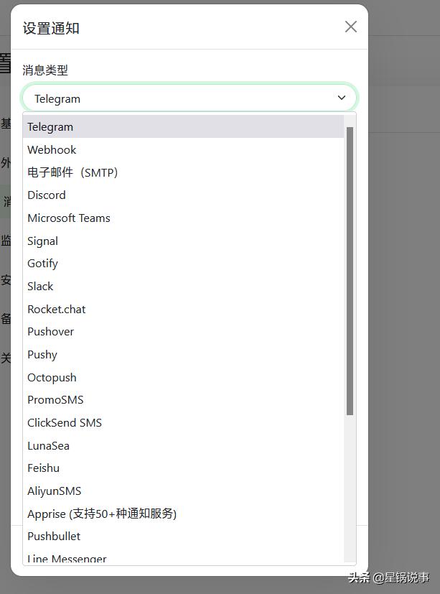
Task: Select Telegram in the dropdown list
Action: 183,127
